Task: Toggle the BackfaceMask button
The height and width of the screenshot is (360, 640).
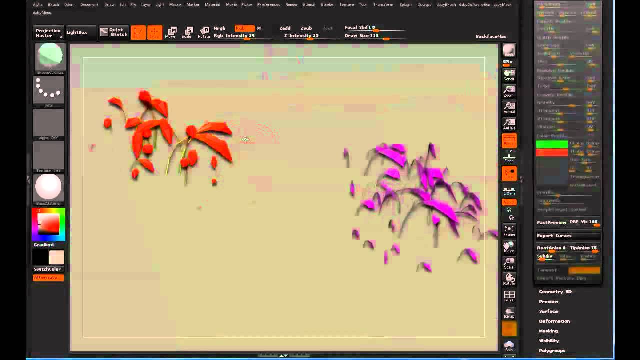Action: point(491,36)
